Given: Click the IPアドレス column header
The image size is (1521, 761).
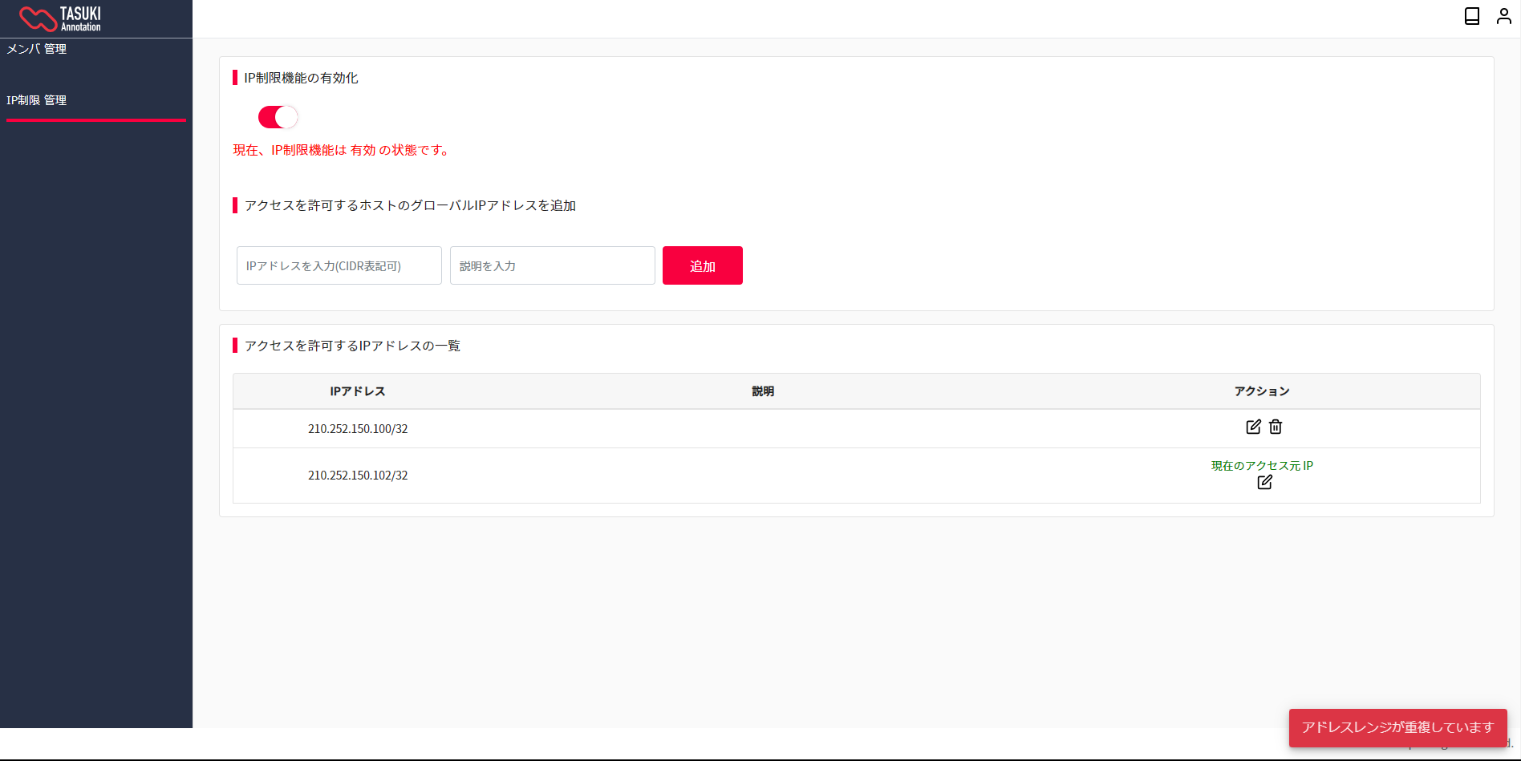Looking at the screenshot, I should [x=357, y=391].
